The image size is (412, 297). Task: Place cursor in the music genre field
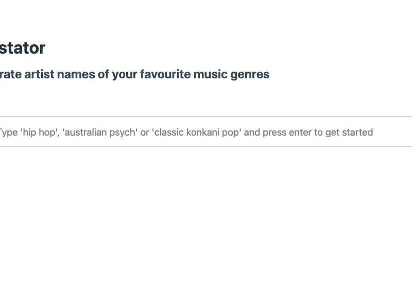pyautogui.click(x=206, y=132)
